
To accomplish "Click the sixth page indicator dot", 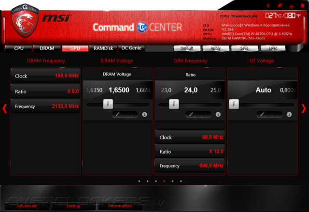I will pos(181,181).
